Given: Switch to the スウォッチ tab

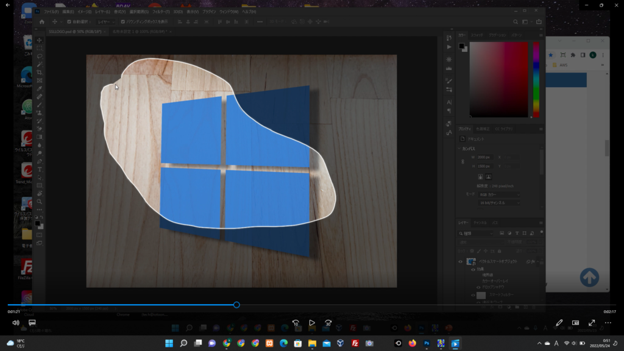Looking at the screenshot, I should [477, 35].
